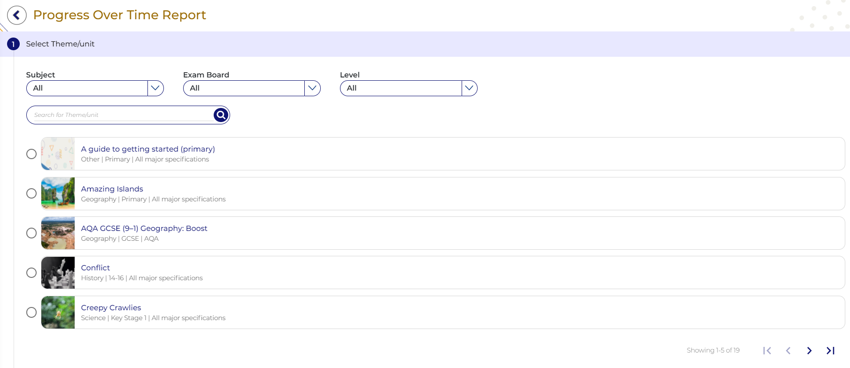
Task: Click the Amazing Islands thumbnail image
Action: point(58,193)
